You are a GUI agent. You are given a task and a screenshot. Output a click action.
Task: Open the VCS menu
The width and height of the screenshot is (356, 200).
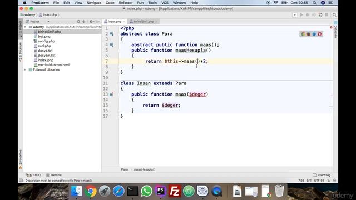(x=165, y=3)
